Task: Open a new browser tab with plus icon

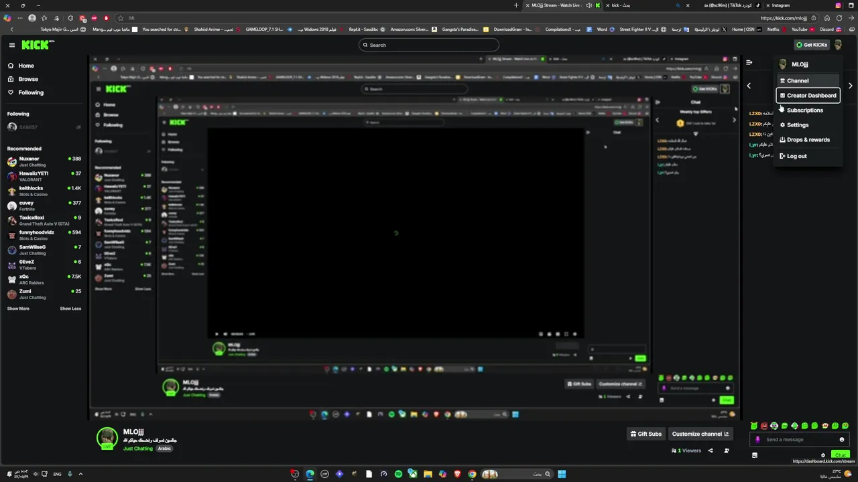Action: 516,5
